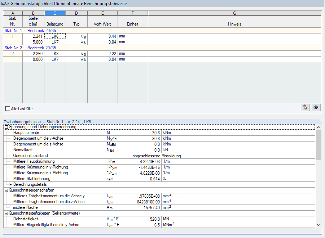Click the Vorh Wert column header label

point(102,24)
